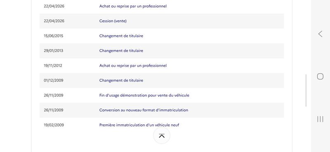The image size is (330, 152).
Task: Select Première immatriculation d'un véhicule neuf
Action: pyautogui.click(x=139, y=125)
